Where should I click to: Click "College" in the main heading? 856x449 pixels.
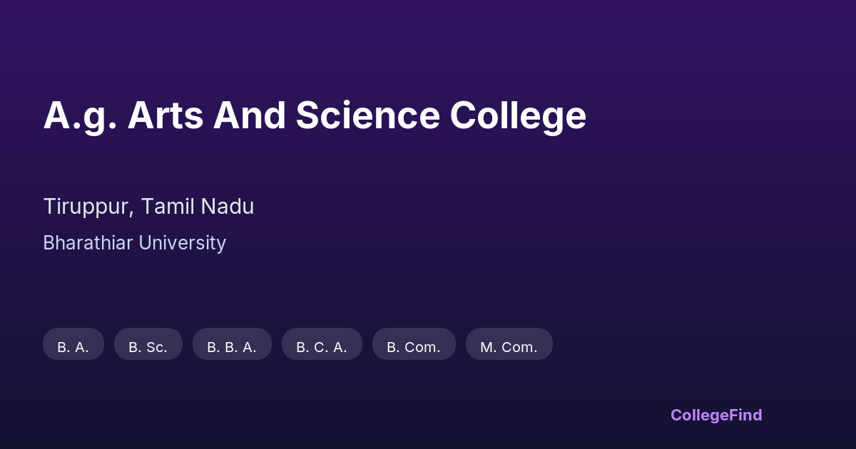518,115
